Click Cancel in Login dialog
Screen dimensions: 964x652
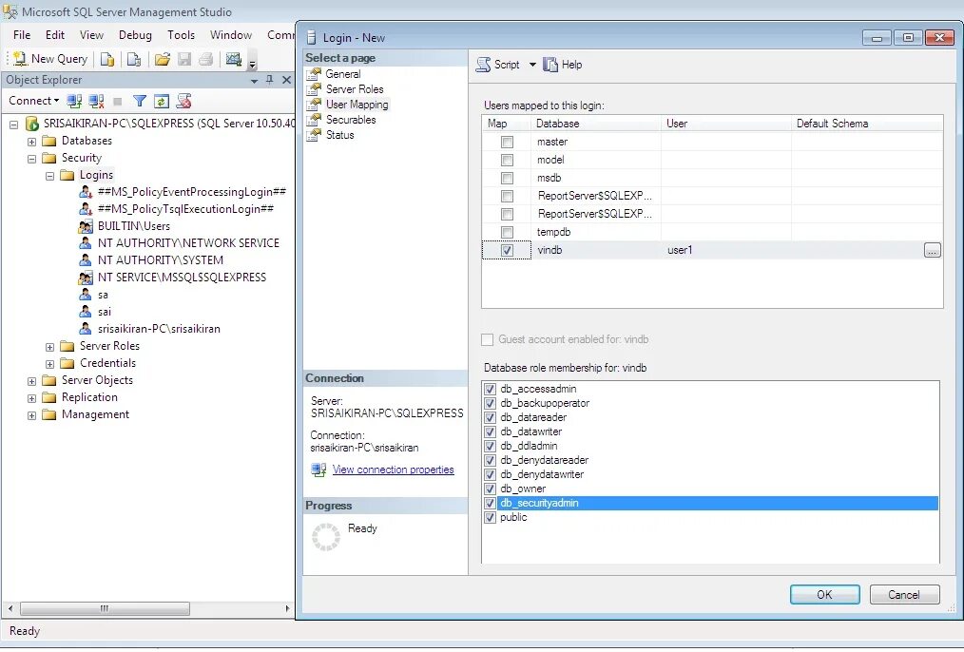(x=904, y=595)
